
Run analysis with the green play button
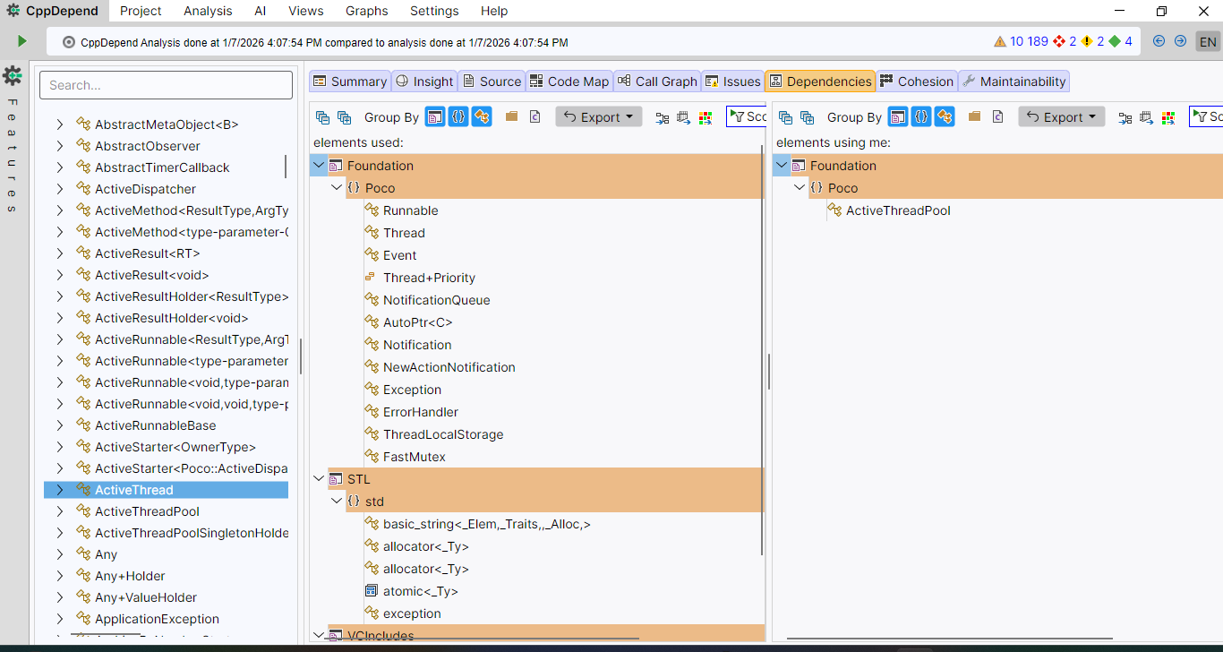tap(21, 41)
